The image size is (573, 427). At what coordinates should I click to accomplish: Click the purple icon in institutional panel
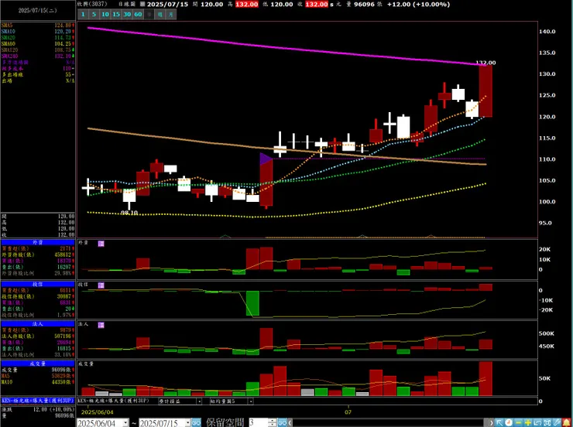pos(101,325)
